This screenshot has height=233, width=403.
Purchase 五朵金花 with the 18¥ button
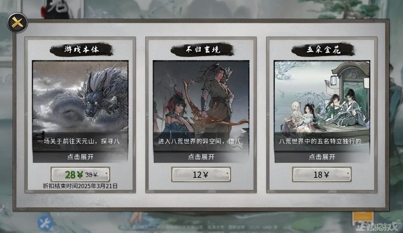pyautogui.click(x=322, y=175)
